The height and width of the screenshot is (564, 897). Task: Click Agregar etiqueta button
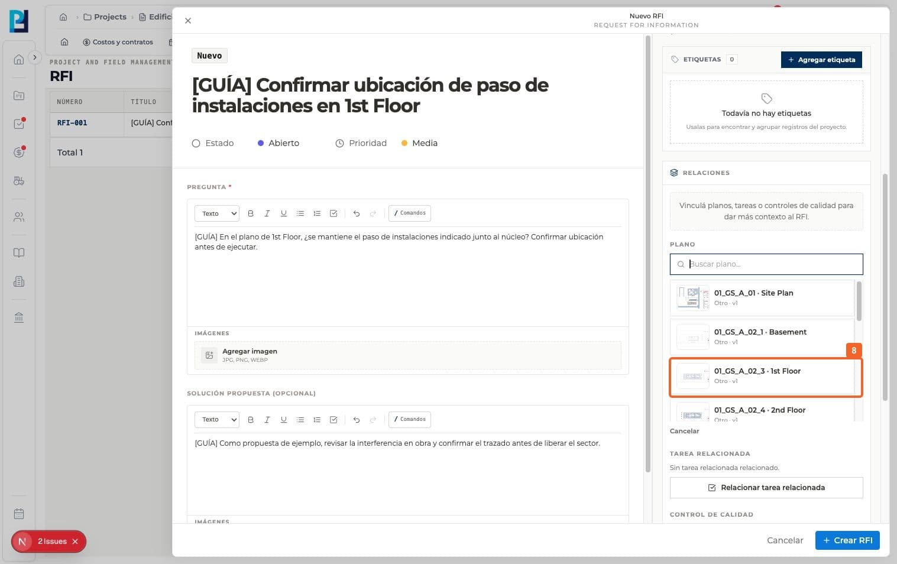point(821,60)
